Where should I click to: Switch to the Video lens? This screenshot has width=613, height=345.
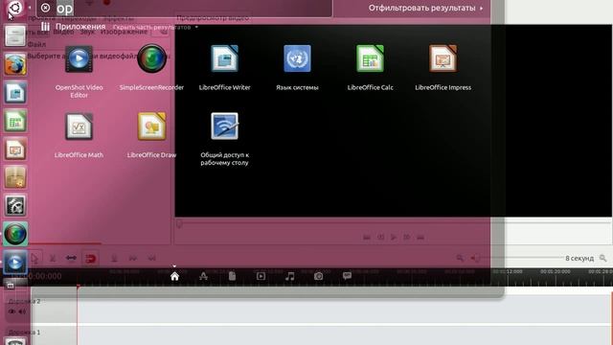click(x=261, y=276)
